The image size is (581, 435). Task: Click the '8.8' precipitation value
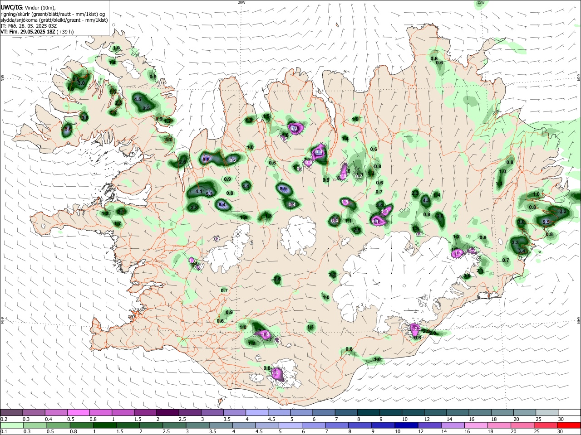(206, 159)
